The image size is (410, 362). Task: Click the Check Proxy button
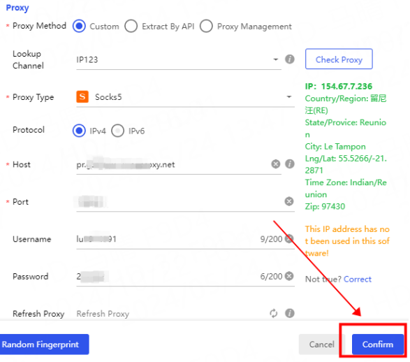[x=339, y=59]
